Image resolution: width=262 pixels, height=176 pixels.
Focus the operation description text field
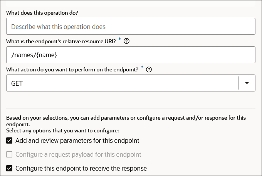click(131, 27)
